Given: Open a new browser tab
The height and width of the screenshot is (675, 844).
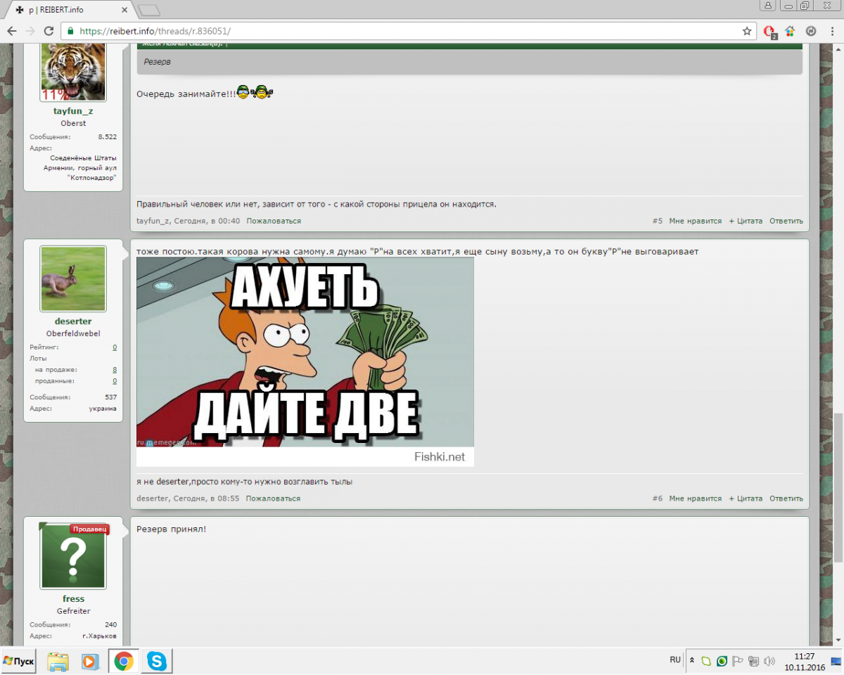Looking at the screenshot, I should coord(148,11).
